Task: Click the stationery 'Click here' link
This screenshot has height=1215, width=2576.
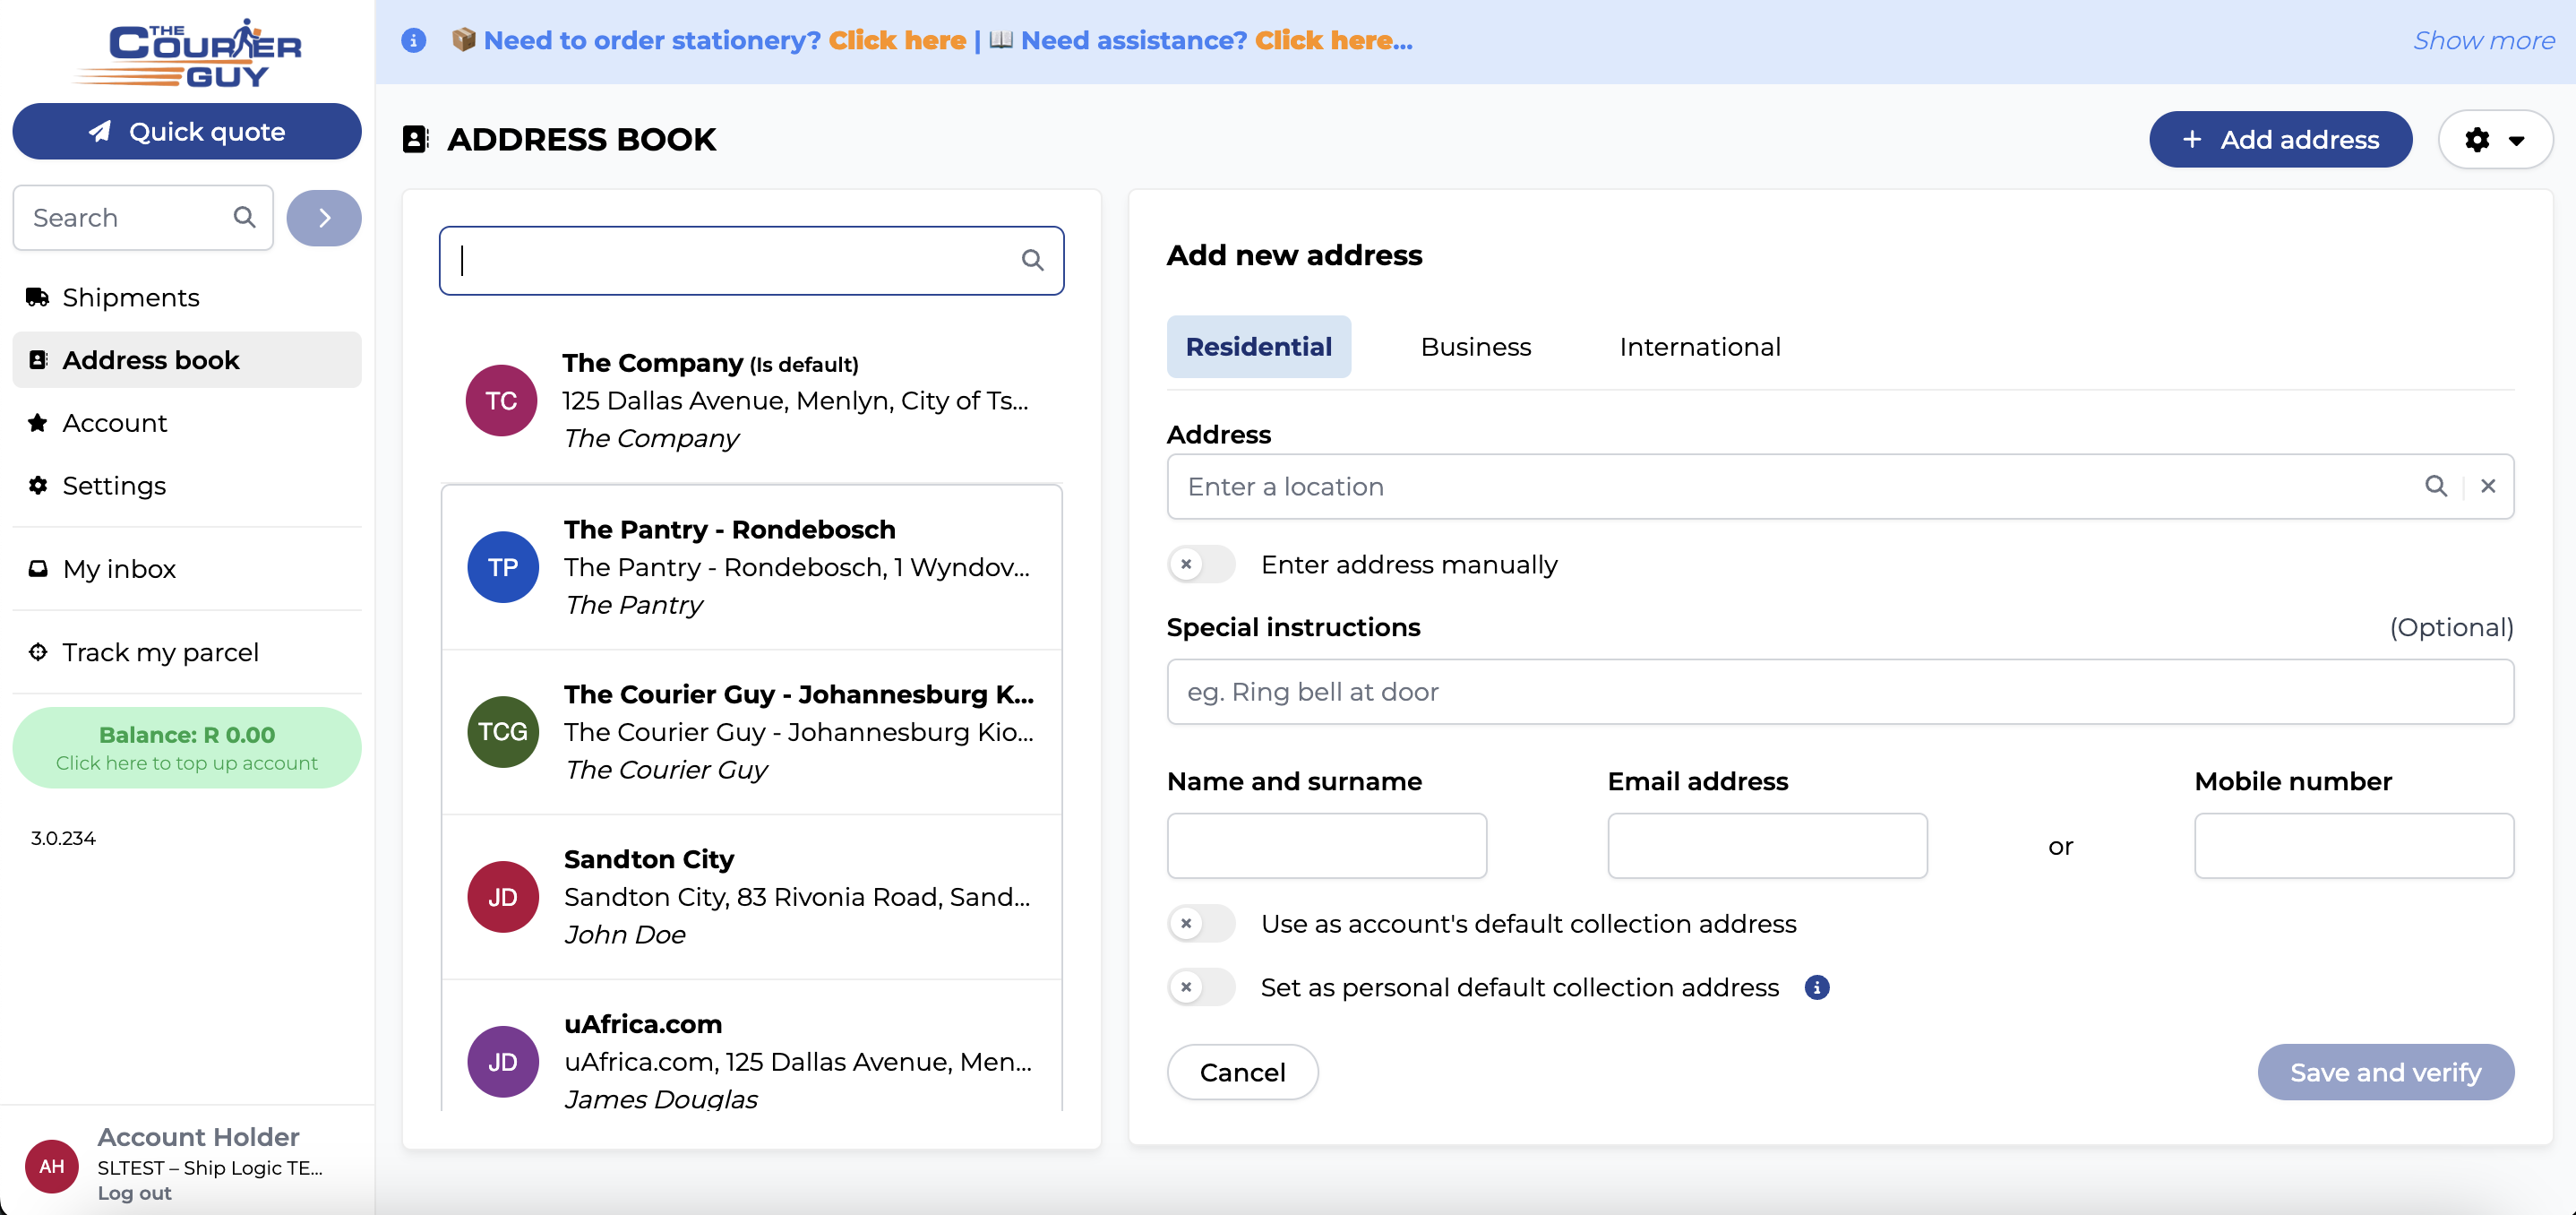Action: pos(897,40)
